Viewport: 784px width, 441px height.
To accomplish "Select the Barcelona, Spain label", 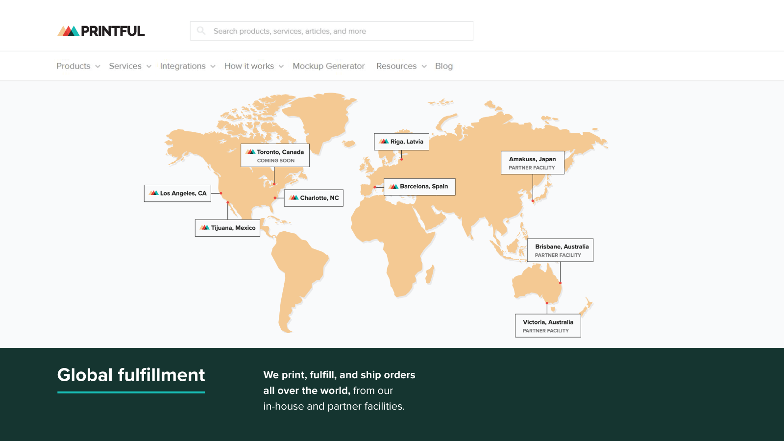I will tap(419, 187).
